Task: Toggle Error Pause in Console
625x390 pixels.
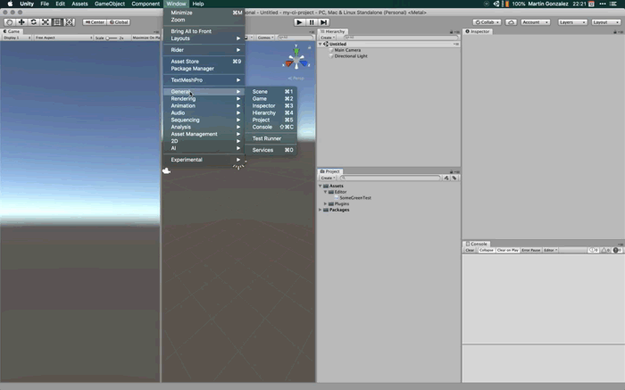Action: click(x=531, y=250)
